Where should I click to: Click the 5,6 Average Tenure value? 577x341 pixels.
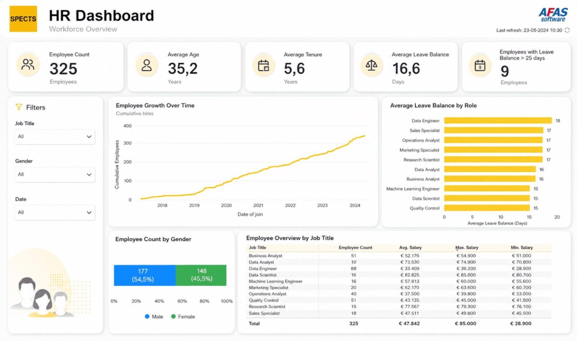(294, 69)
